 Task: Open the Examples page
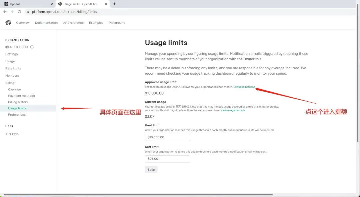point(96,23)
